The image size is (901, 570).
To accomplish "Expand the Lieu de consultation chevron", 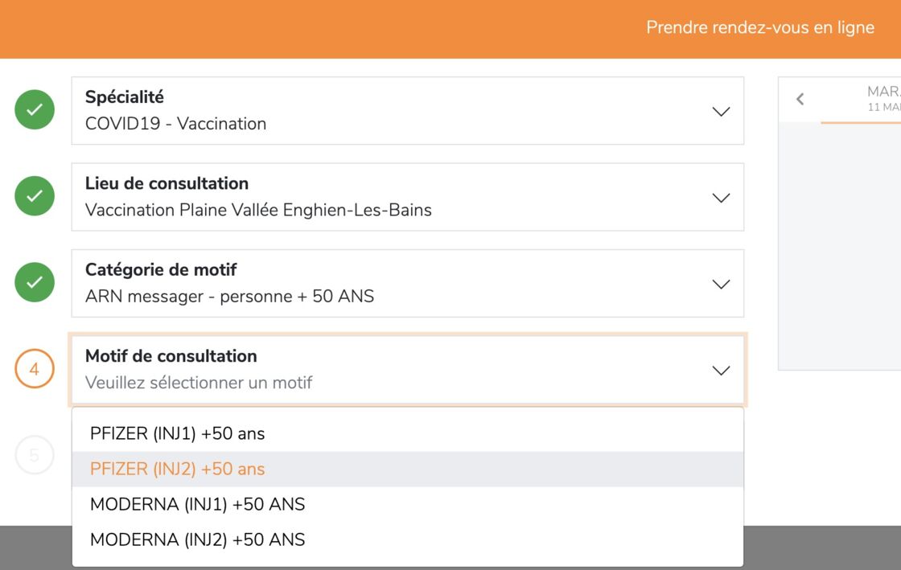I will click(721, 198).
